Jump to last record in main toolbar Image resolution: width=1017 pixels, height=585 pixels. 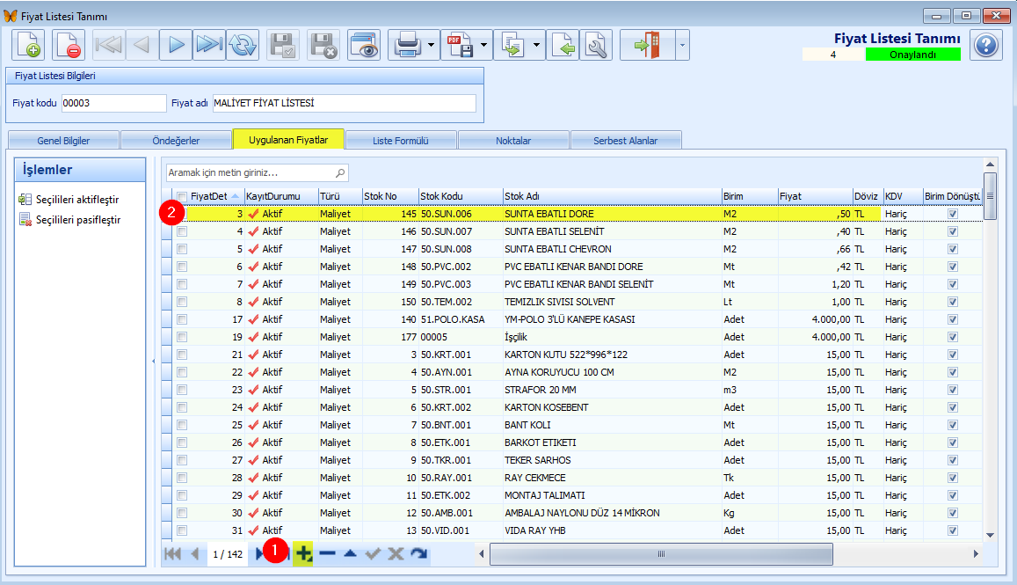pyautogui.click(x=209, y=45)
